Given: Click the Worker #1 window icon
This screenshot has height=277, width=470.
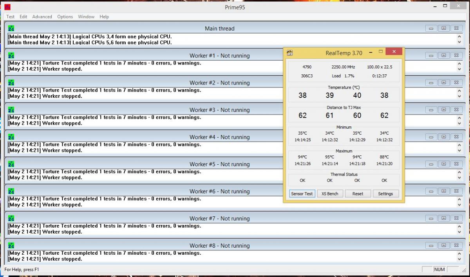Looking at the screenshot, I should point(11,56).
